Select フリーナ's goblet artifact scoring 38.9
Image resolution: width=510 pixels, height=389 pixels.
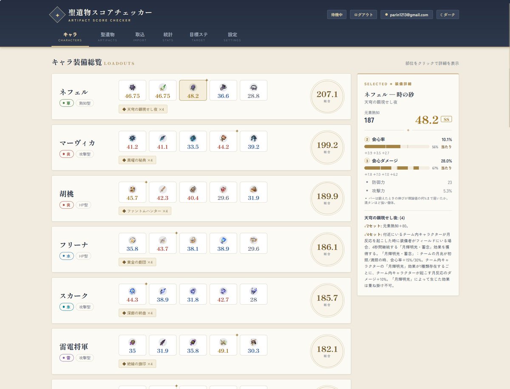(x=223, y=243)
